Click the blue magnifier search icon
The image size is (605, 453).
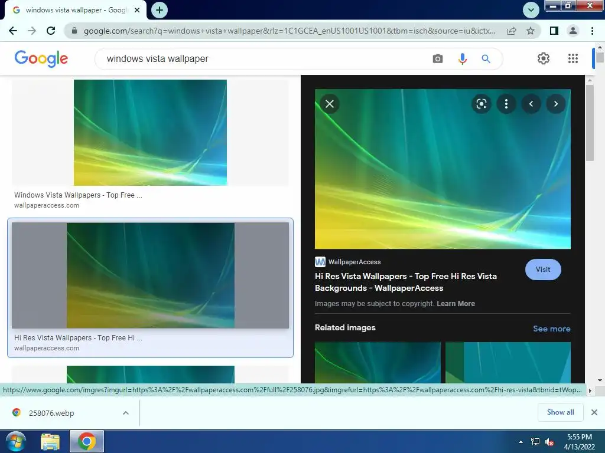click(486, 59)
